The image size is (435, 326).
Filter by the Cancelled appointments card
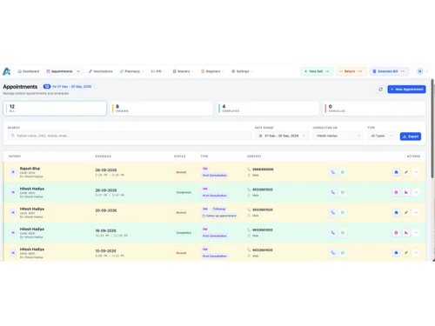[x=374, y=109]
